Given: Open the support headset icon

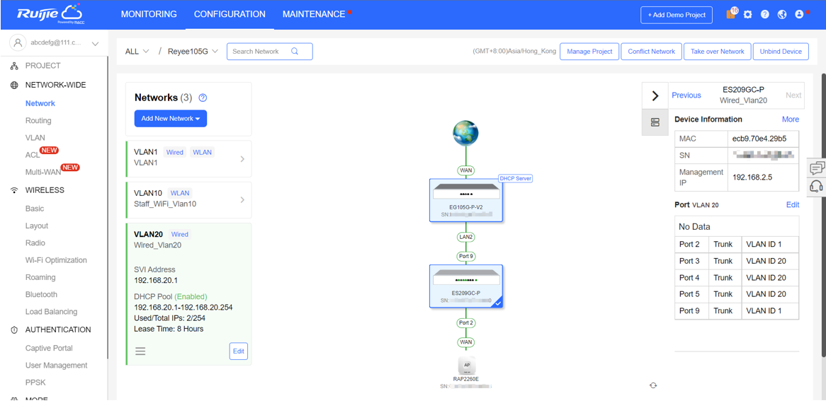Looking at the screenshot, I should point(817,185).
